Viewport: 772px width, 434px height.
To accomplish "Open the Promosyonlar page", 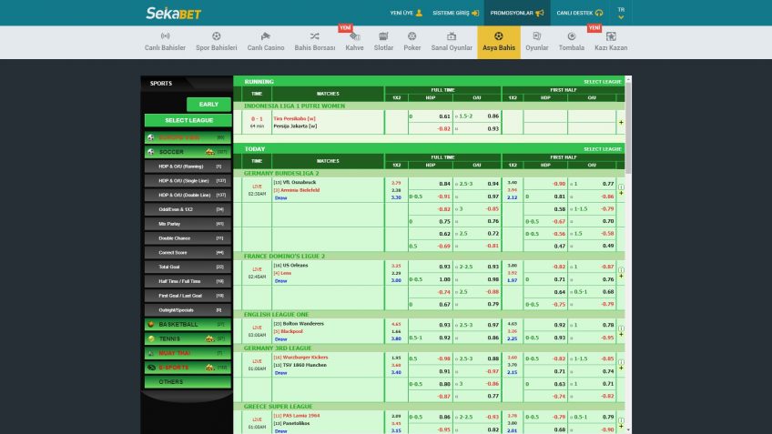I will (517, 13).
